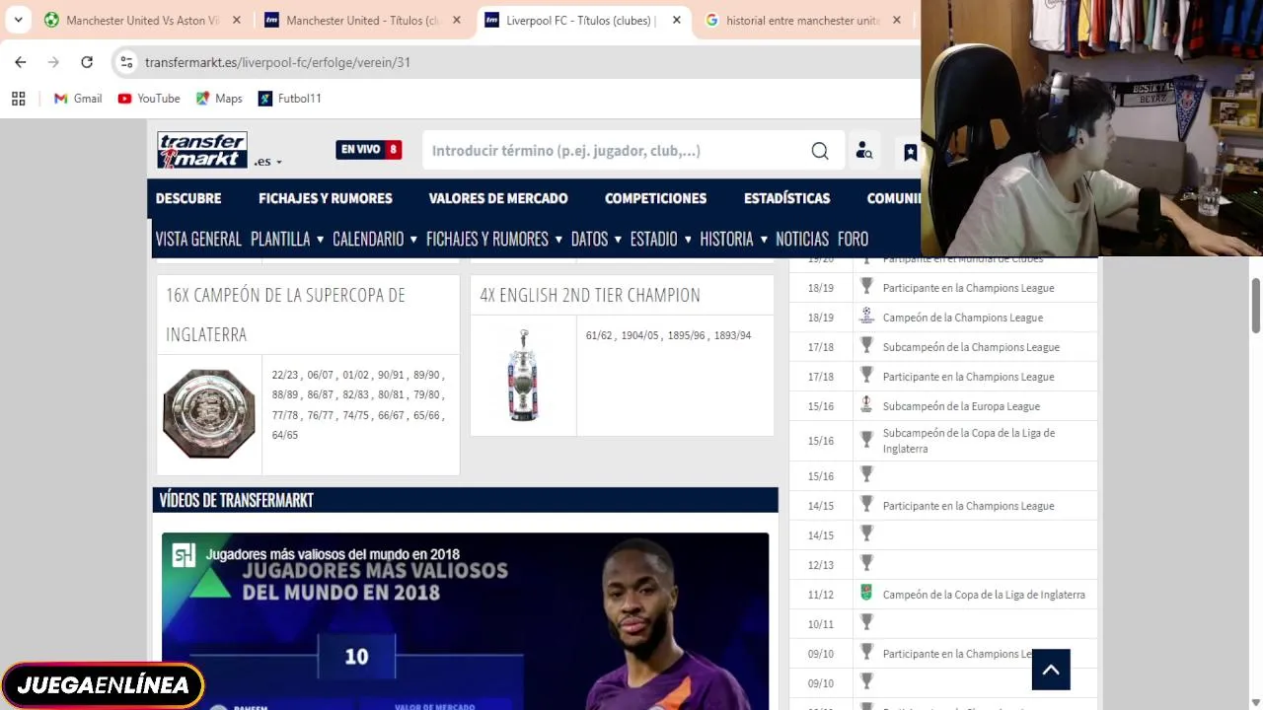Click the Transfermarkt logo
Viewport: 1263px width, 710px height.
(202, 150)
